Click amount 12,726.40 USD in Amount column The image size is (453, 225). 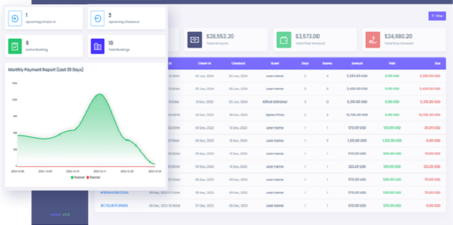tap(357, 115)
